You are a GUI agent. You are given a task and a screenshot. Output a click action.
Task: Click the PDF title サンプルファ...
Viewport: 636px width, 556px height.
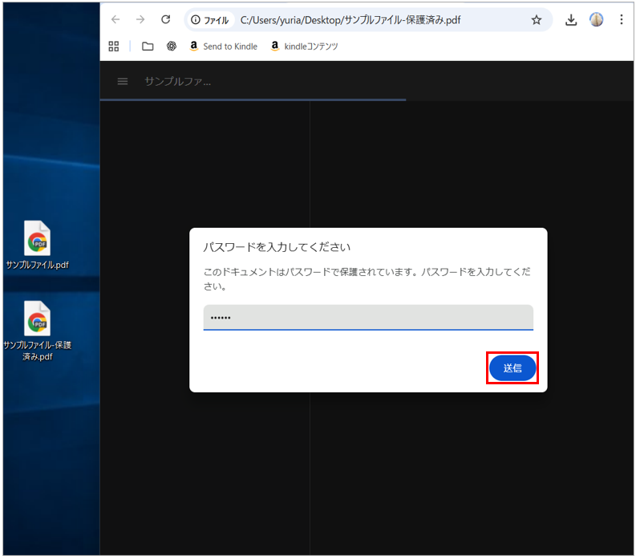point(177,81)
